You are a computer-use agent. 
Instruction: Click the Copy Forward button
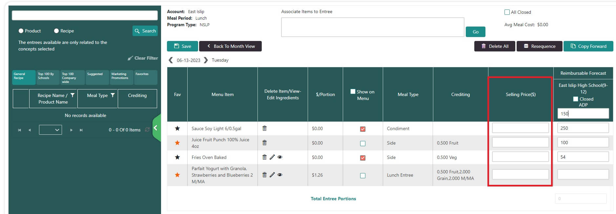(588, 46)
